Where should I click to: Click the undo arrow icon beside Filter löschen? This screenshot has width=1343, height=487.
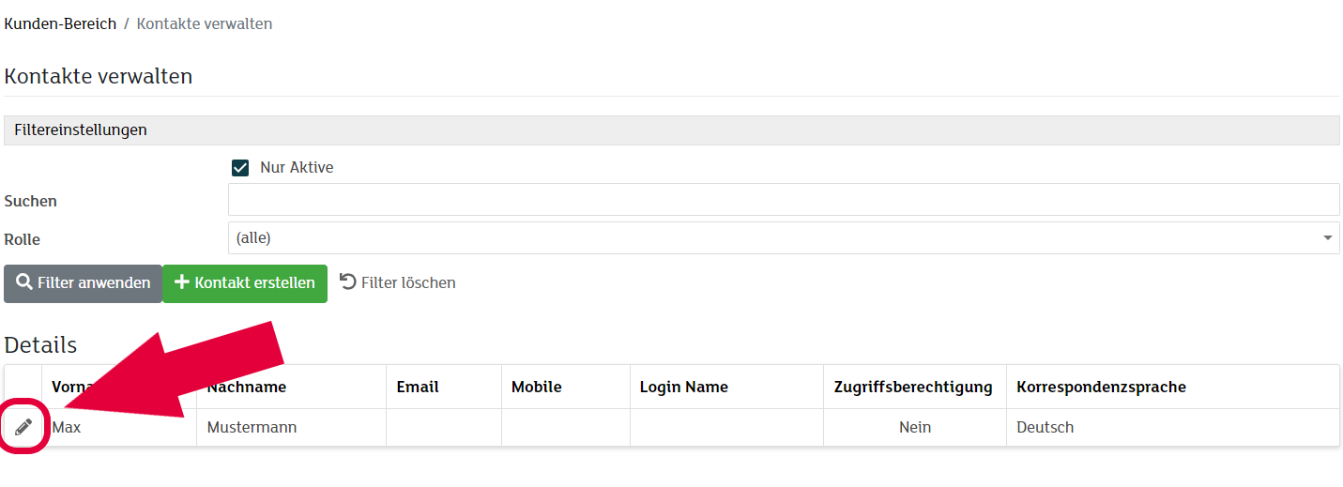click(x=347, y=282)
